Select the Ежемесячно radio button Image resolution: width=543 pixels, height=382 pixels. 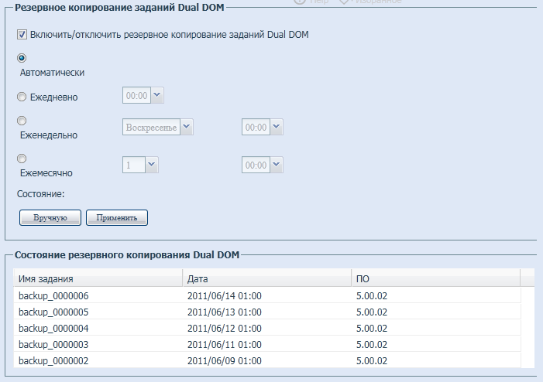22,159
